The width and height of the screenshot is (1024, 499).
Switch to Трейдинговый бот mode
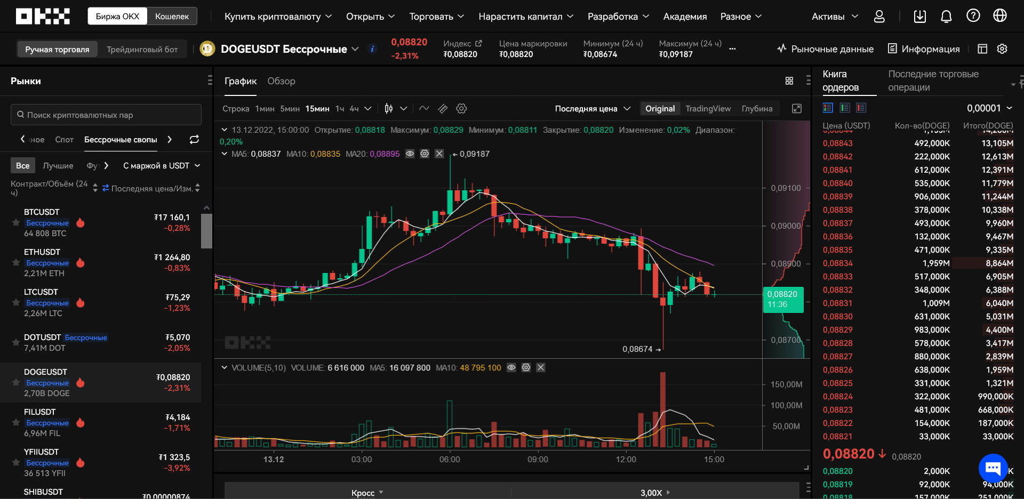point(142,49)
